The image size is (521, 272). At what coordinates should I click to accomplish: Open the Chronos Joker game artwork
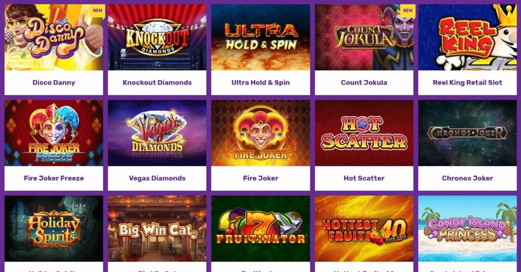[x=468, y=133]
